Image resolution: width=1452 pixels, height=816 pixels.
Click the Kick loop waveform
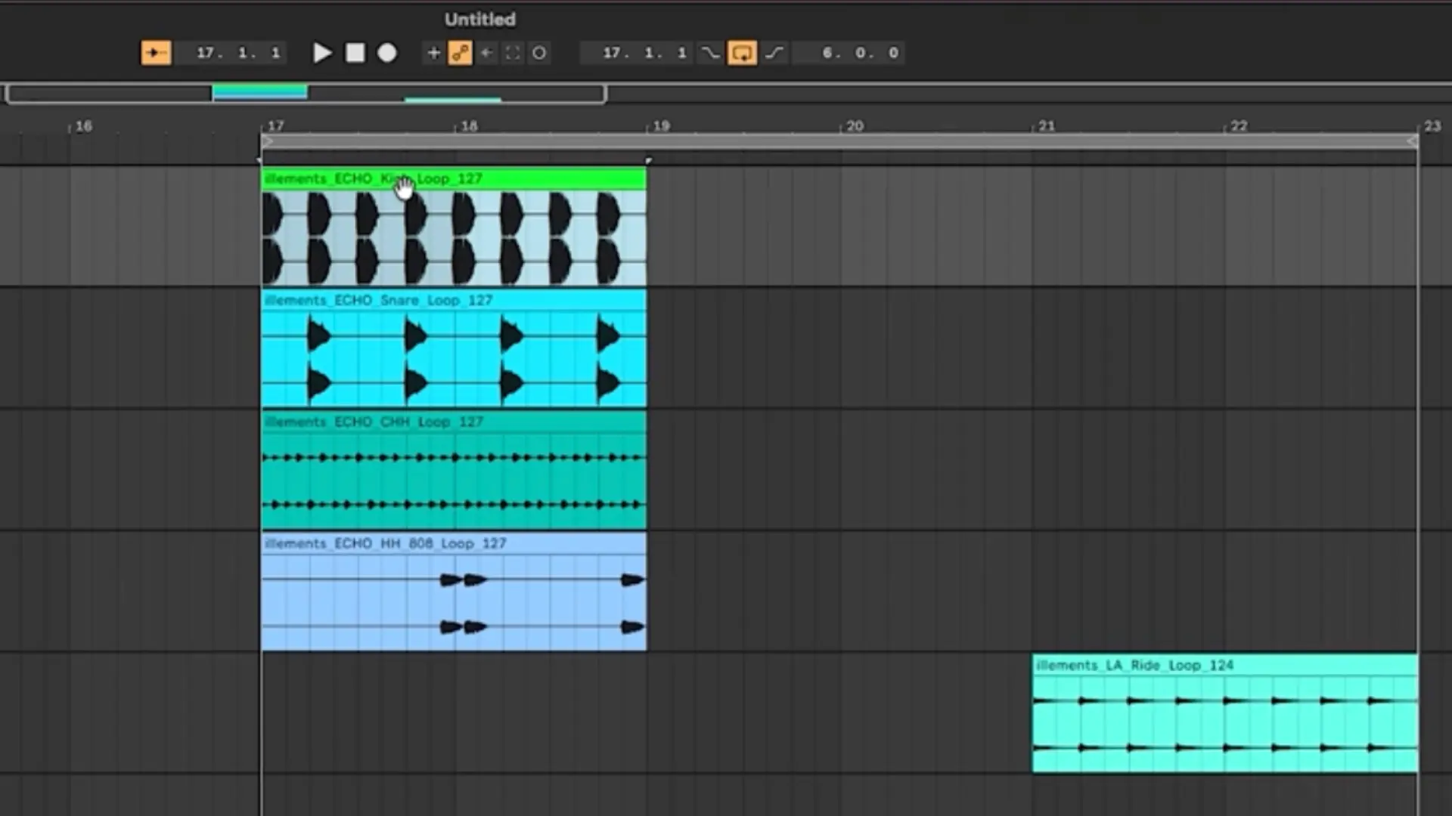point(454,237)
